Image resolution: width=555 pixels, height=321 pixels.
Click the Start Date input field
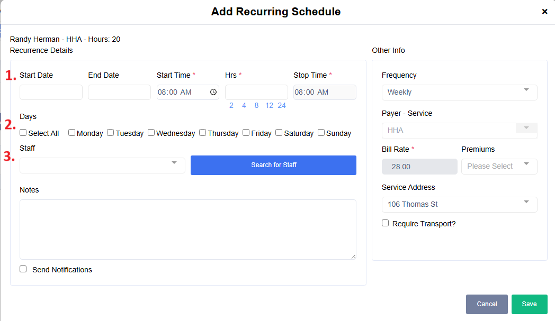[51, 92]
